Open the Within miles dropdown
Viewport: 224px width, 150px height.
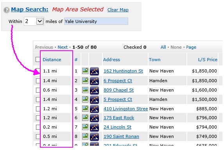point(34,21)
